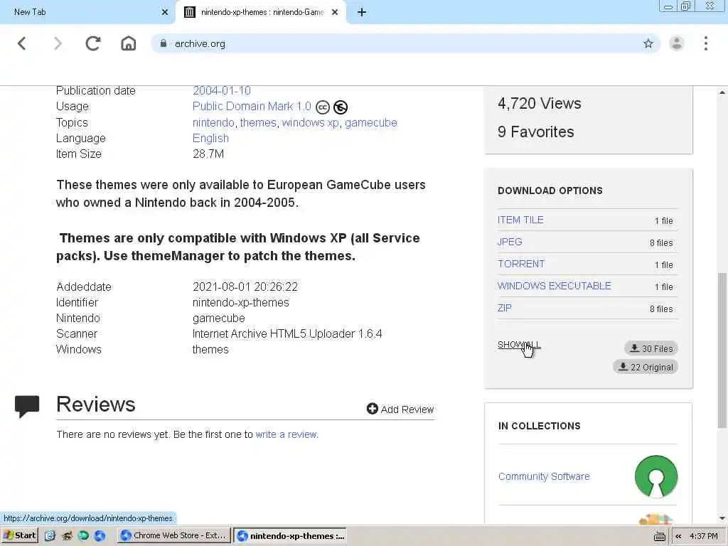Click the 9 Favorites text
Image resolution: width=728 pixels, height=546 pixels.
(536, 132)
